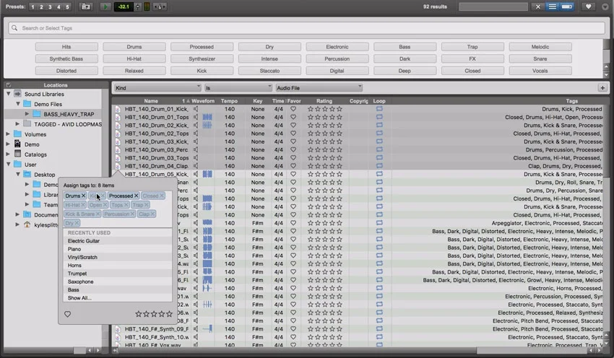This screenshot has width=614, height=358.
Task: Collapse the Demo Files folder
Action: tap(18, 104)
